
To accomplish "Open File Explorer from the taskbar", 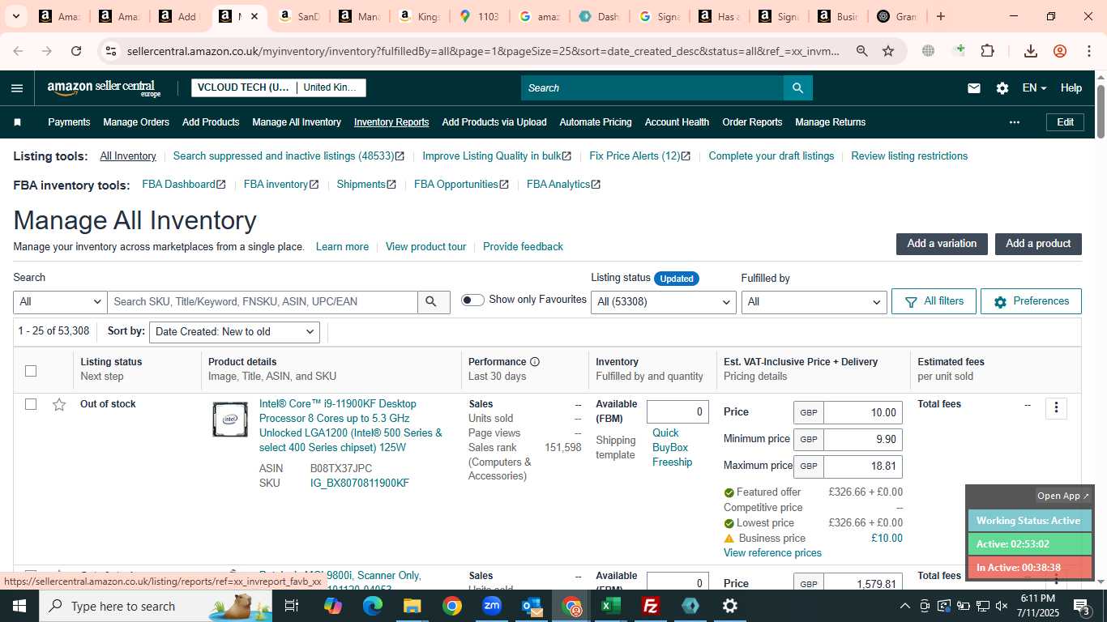I will 412,606.
